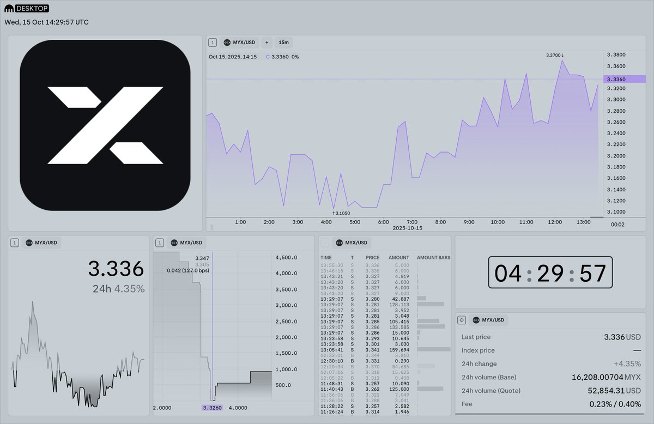The height and width of the screenshot is (424, 654).
Task: Click the large MYX token logo tile
Action: point(105,125)
